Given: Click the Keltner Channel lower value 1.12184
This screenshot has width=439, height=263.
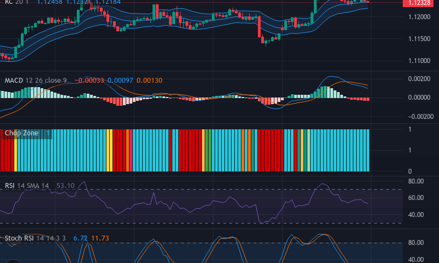Looking at the screenshot, I should click(108, 2).
